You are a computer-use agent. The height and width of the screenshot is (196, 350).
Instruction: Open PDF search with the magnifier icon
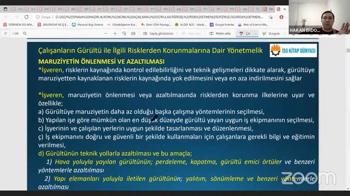25,33
